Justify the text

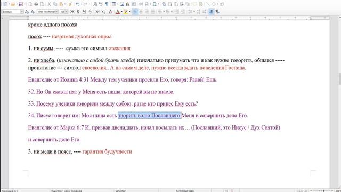pos(153,12)
